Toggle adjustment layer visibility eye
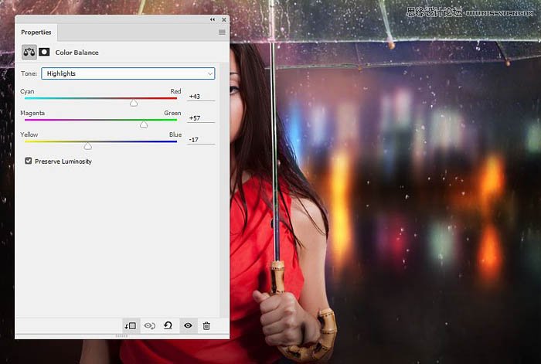Viewport: 541px width, 364px height. point(188,326)
